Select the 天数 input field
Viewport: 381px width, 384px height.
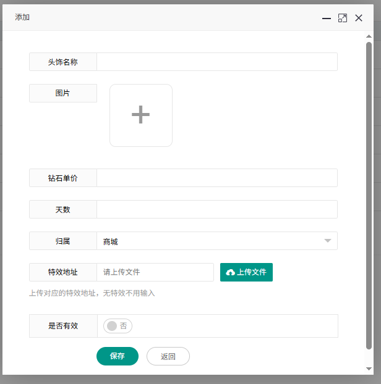216,209
